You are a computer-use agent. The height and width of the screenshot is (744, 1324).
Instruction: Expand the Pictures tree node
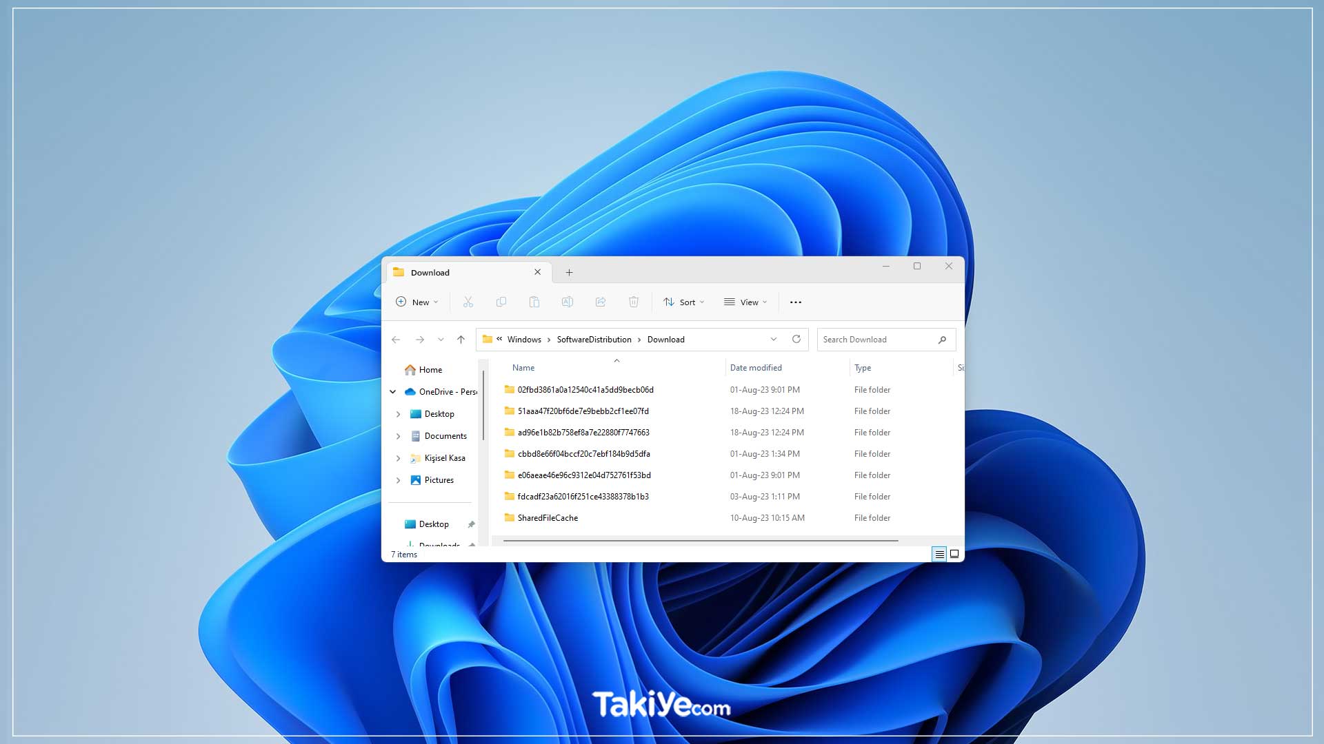point(399,480)
